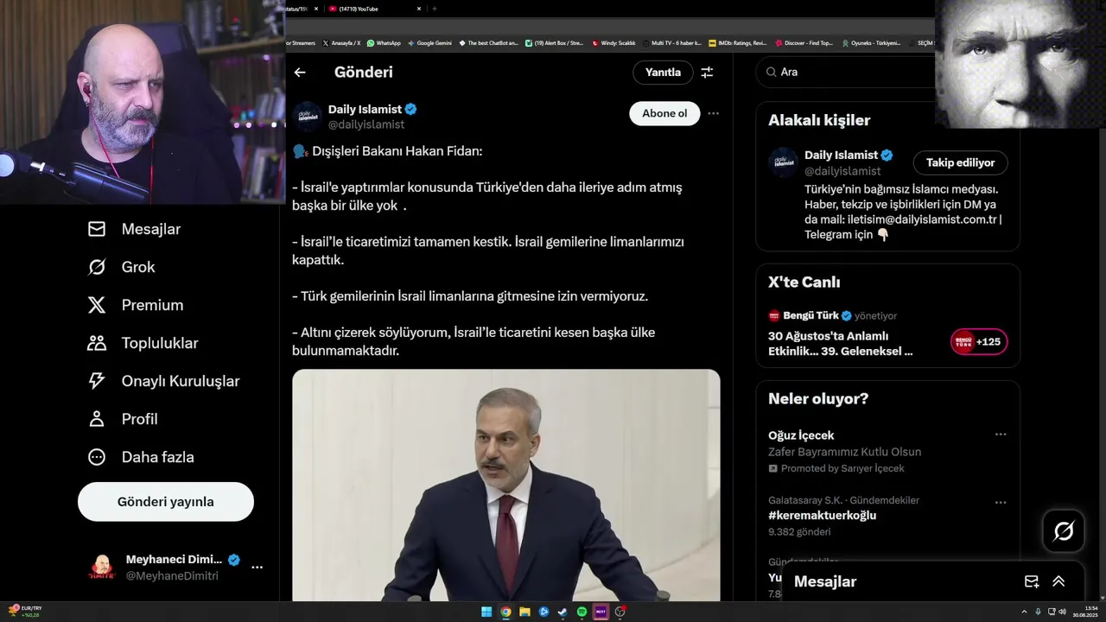Open Premium in the left sidebar
The height and width of the screenshot is (622, 1106).
136,305
